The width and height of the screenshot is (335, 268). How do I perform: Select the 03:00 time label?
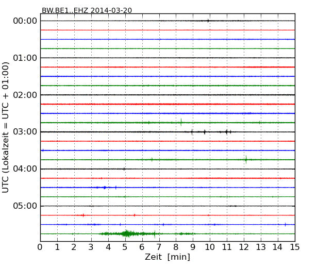tap(25, 132)
